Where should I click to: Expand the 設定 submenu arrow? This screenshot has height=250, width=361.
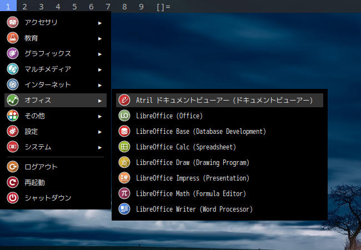[x=99, y=132]
